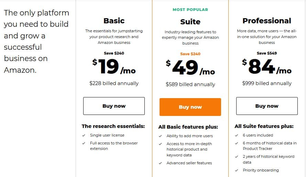This screenshot has width=306, height=177.
Task: Select the Basic plan heading
Action: click(114, 21)
